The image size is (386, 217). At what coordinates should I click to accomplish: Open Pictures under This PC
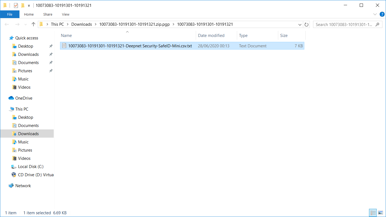point(25,150)
